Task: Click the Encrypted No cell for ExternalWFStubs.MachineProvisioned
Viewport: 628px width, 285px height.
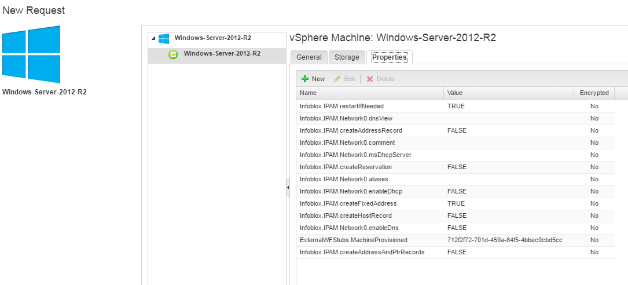Action: pos(594,240)
